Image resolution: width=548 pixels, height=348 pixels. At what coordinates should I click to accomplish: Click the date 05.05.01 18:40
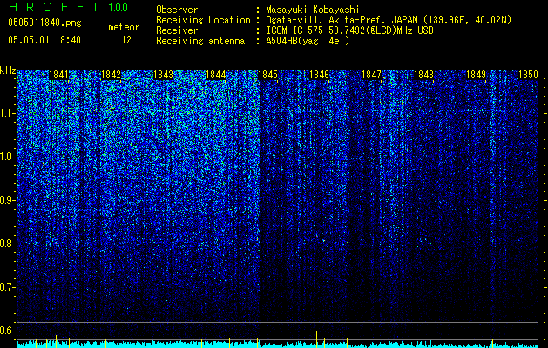[44, 40]
